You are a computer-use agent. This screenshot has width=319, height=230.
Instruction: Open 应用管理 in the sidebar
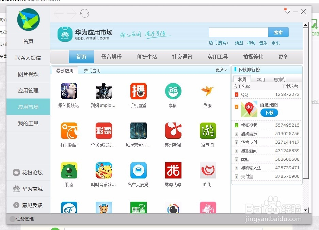click(x=28, y=90)
